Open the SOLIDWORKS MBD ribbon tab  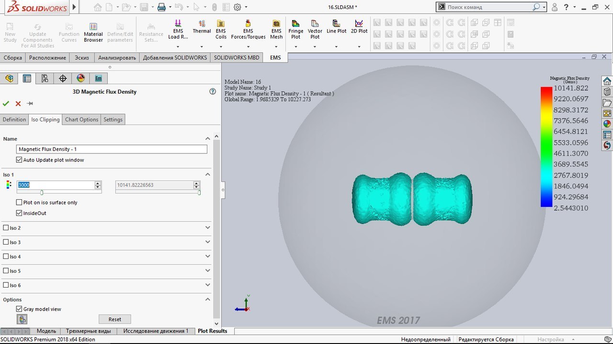(237, 57)
